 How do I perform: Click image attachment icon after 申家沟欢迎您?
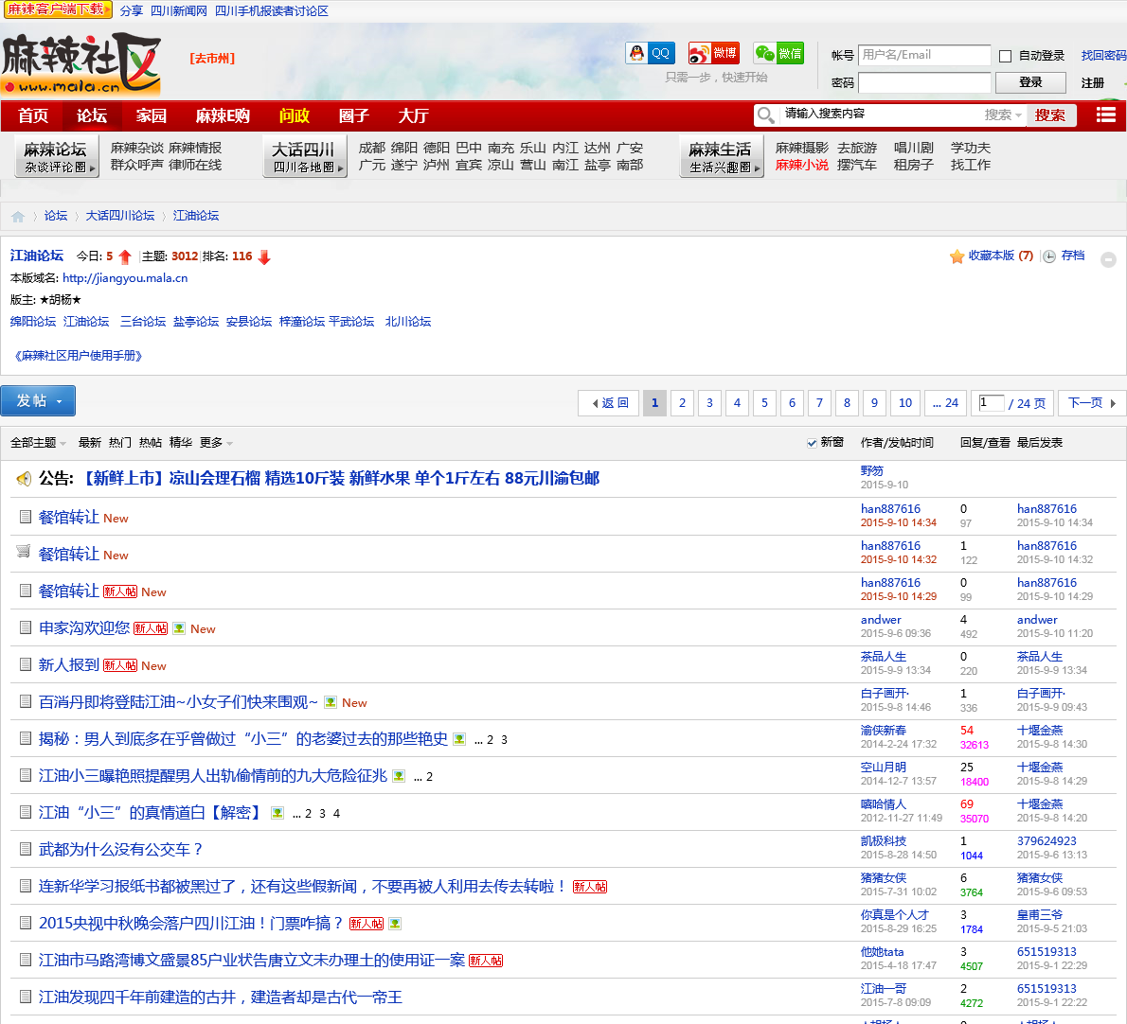click(179, 628)
